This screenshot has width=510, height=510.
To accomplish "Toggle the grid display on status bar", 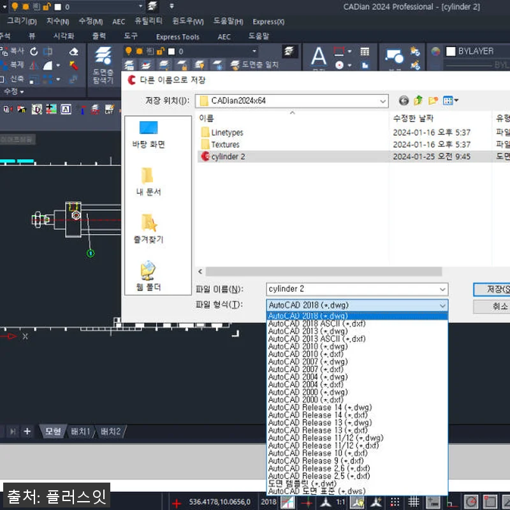I will coord(414,502).
